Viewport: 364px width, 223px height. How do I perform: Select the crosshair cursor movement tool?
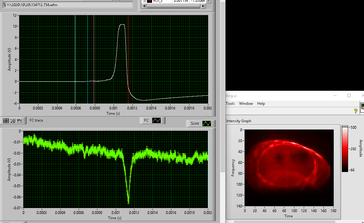click(x=6, y=120)
